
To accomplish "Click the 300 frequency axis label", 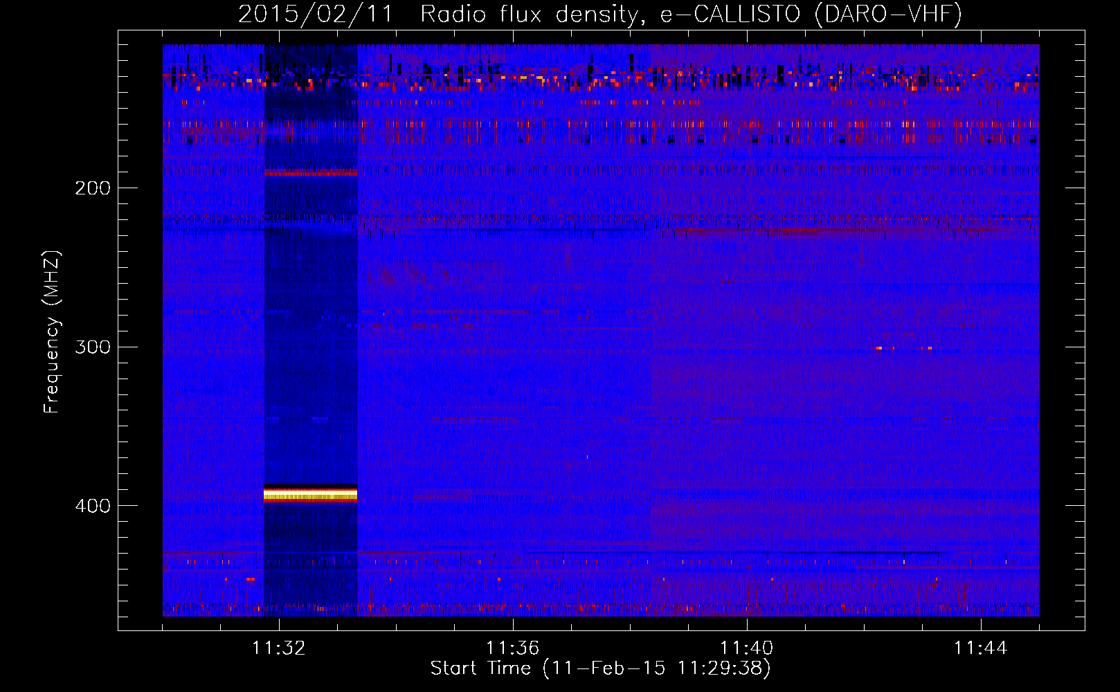I will pos(93,347).
